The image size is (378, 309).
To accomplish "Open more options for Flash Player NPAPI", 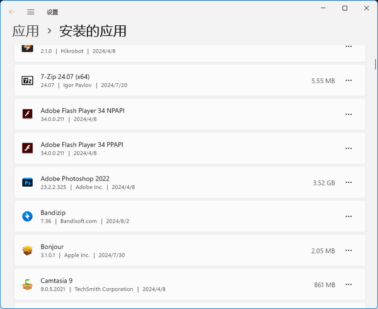I will click(x=348, y=114).
